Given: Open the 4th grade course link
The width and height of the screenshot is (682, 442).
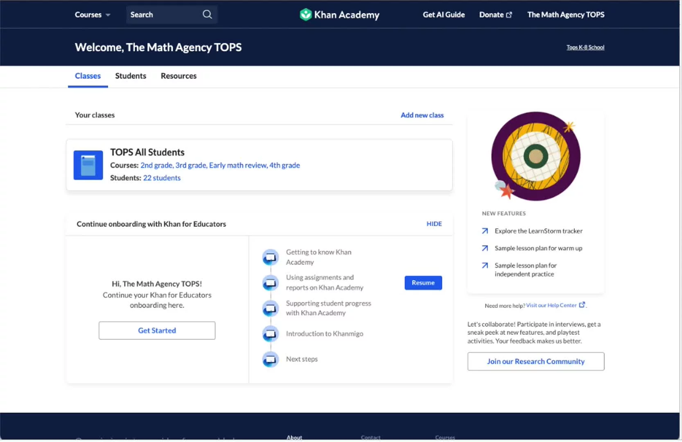Looking at the screenshot, I should coord(285,165).
